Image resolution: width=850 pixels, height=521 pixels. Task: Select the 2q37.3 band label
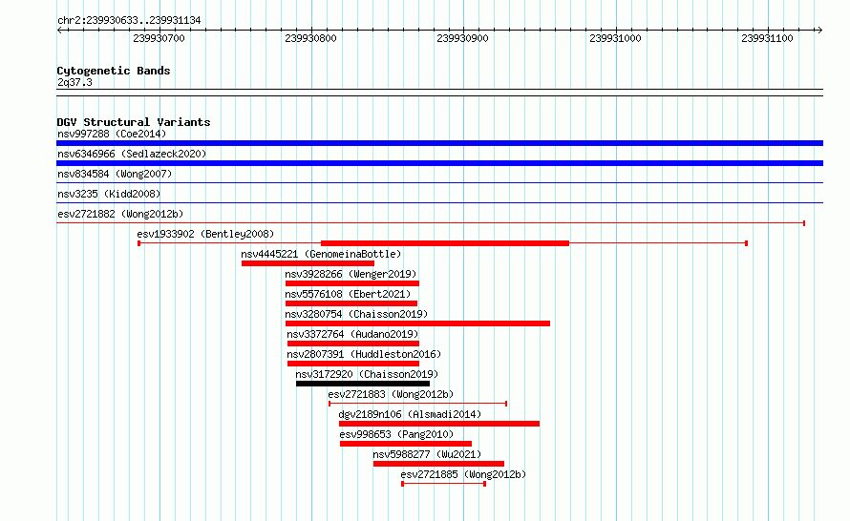point(74,82)
